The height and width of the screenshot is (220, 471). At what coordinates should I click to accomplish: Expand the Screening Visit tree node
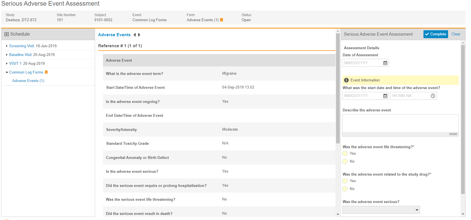point(7,46)
